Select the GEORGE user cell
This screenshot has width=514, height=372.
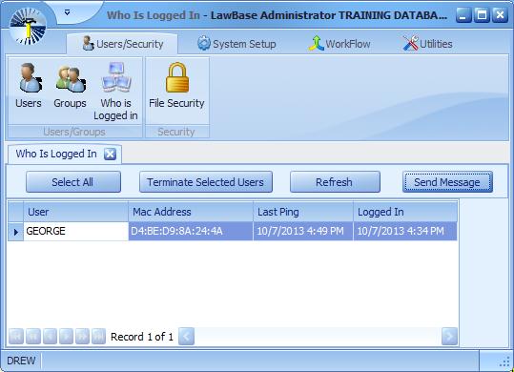point(75,231)
